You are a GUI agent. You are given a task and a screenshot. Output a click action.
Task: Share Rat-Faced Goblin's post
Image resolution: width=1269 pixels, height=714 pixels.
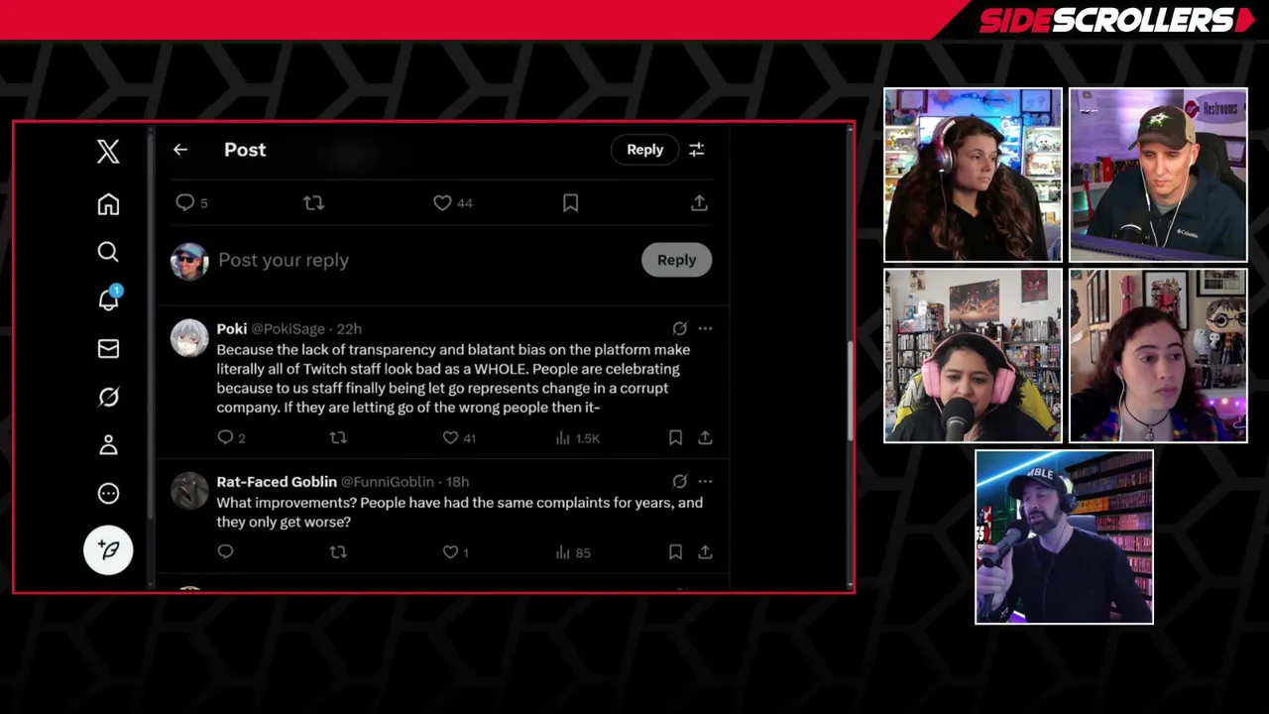point(705,551)
